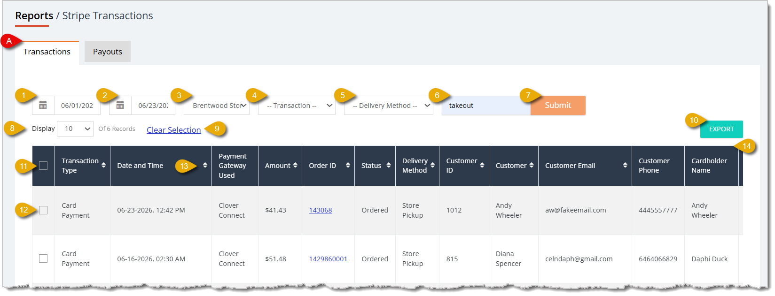Sort by Transaction Type arrows
The width and height of the screenshot is (775, 296).
click(103, 165)
